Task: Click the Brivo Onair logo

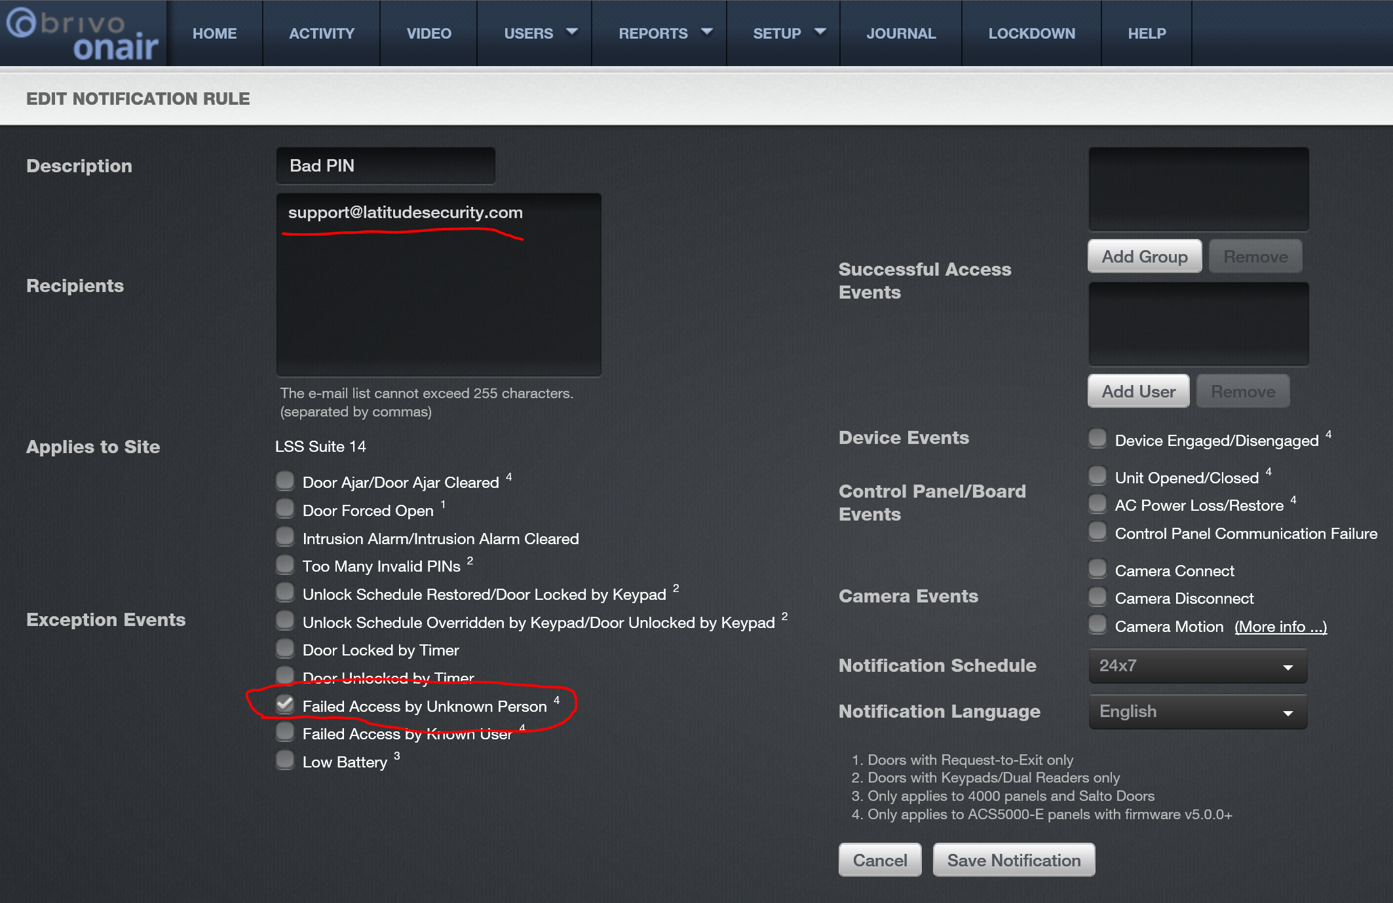Action: [83, 34]
